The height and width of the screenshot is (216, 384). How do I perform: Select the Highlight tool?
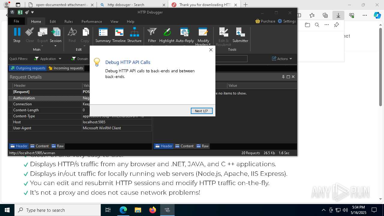click(167, 35)
